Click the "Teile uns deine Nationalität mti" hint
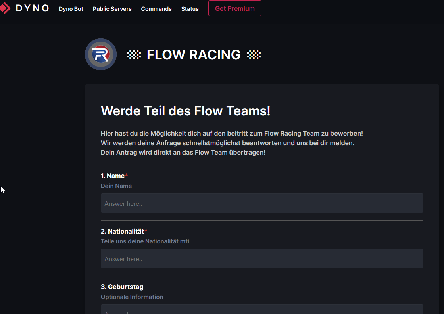444x314 pixels. pyautogui.click(x=145, y=241)
